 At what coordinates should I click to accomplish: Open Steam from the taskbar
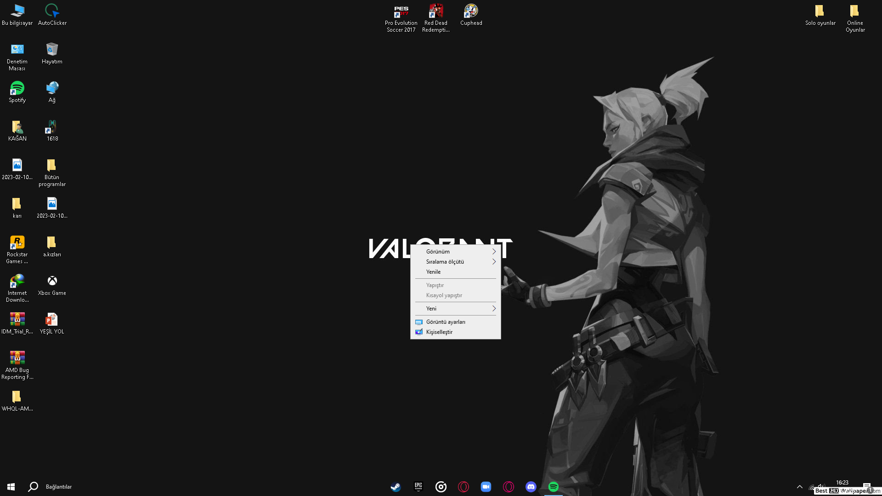click(x=395, y=487)
